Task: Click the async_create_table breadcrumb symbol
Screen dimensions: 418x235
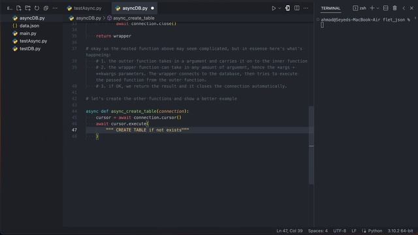Action: 133,18
